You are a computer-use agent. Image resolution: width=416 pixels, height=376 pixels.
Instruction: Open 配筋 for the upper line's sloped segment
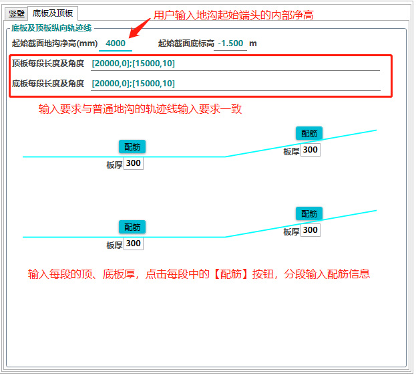[x=309, y=133]
